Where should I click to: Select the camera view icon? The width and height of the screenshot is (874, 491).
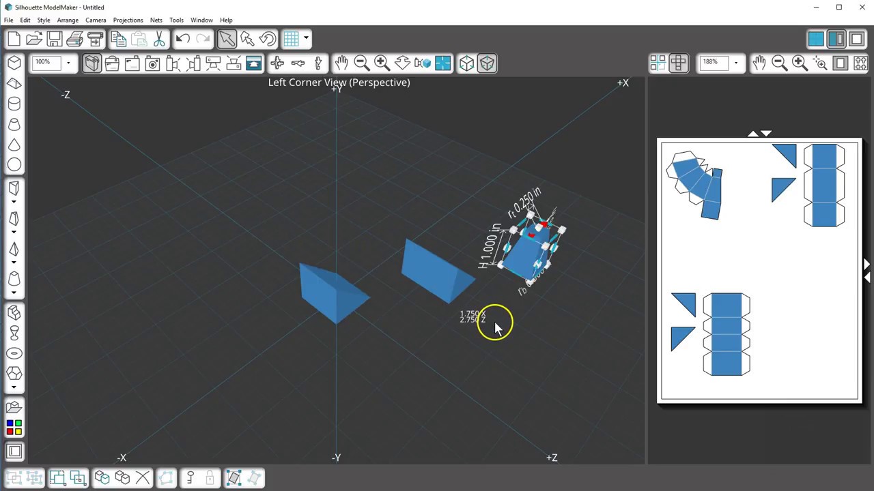point(153,63)
